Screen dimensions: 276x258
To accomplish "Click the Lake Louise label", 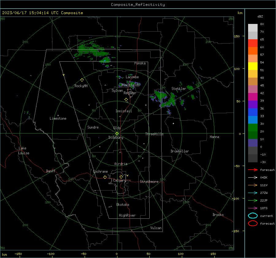I will point(24,151).
